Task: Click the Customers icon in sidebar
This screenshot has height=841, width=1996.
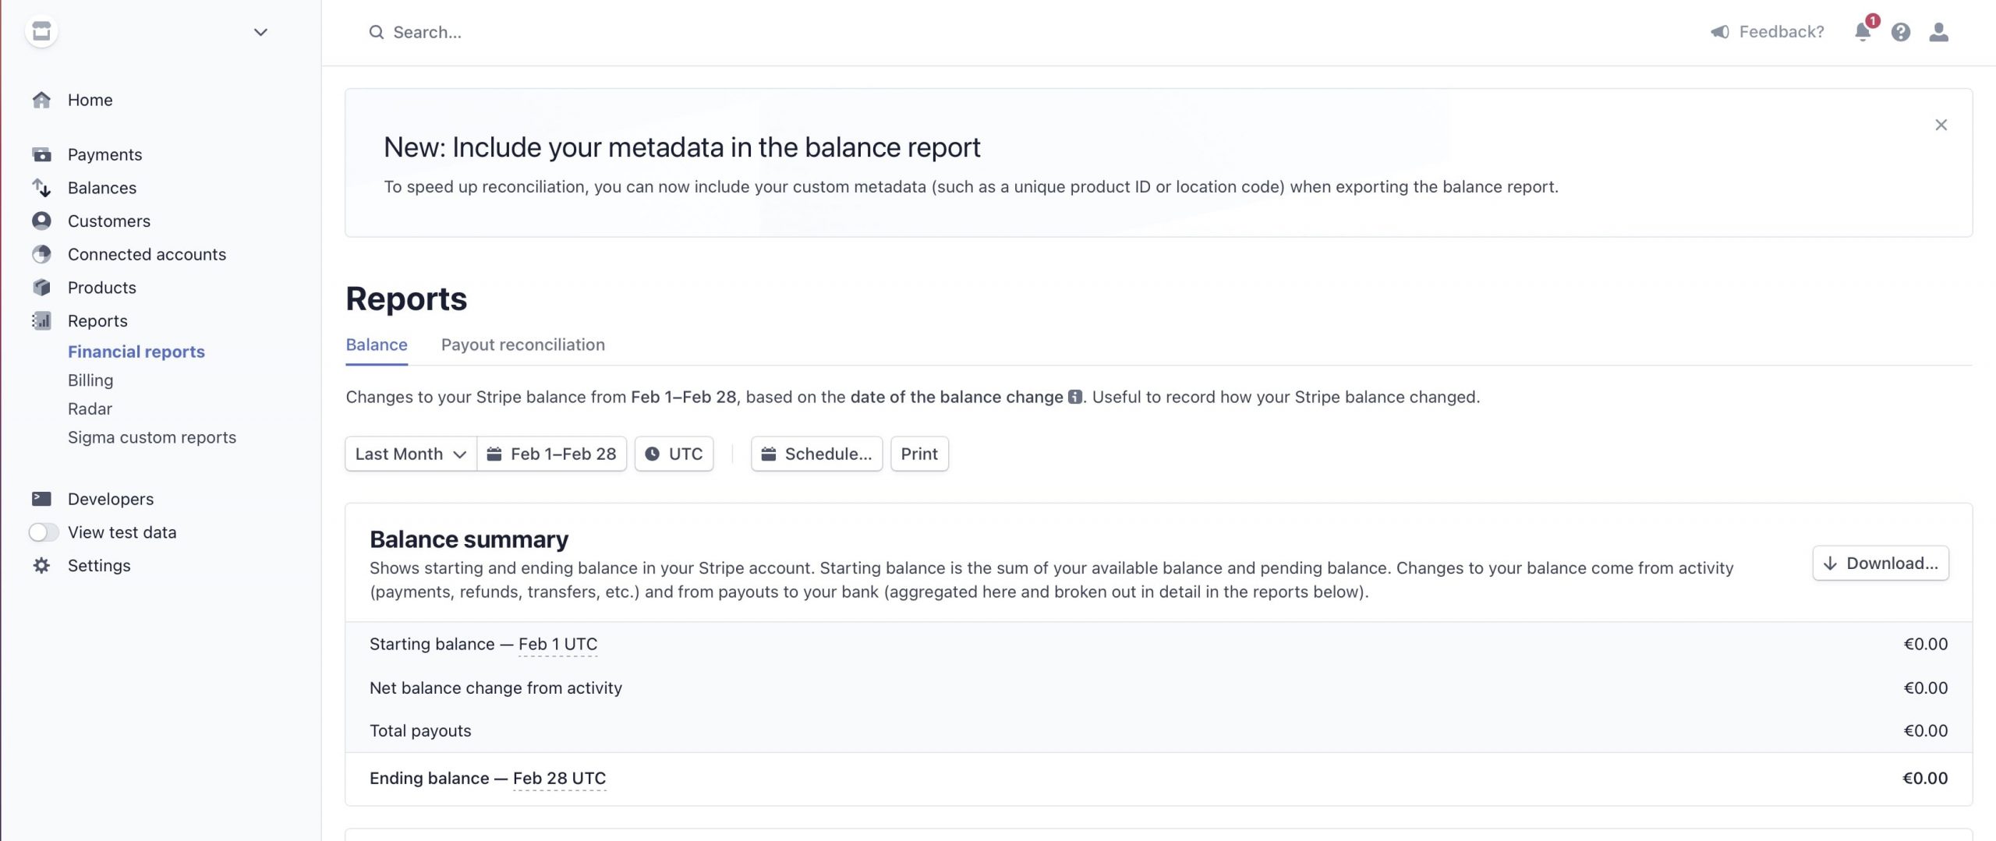Action: pos(41,221)
